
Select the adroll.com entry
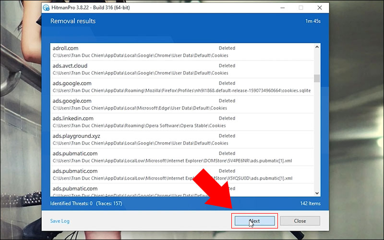[182, 52]
